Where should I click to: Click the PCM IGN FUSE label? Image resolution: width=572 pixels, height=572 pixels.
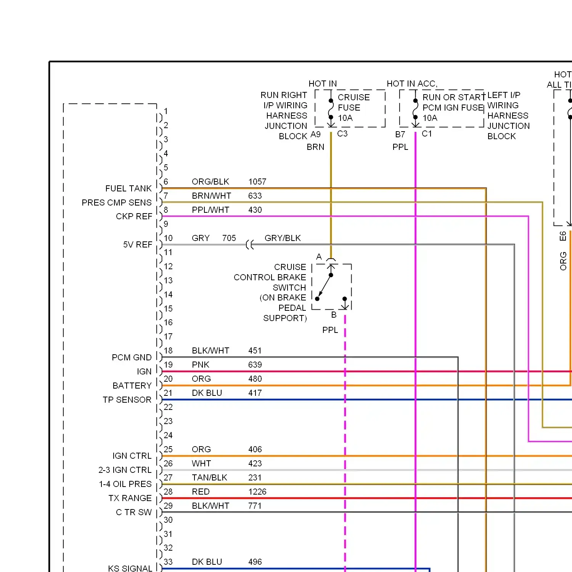pyautogui.click(x=453, y=108)
